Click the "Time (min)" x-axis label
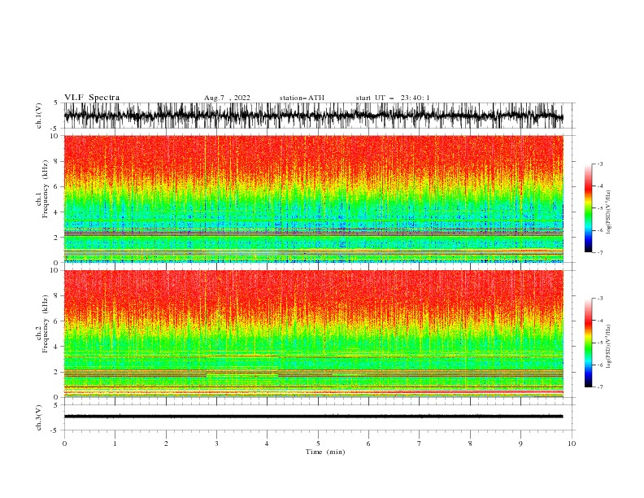 [x=325, y=452]
